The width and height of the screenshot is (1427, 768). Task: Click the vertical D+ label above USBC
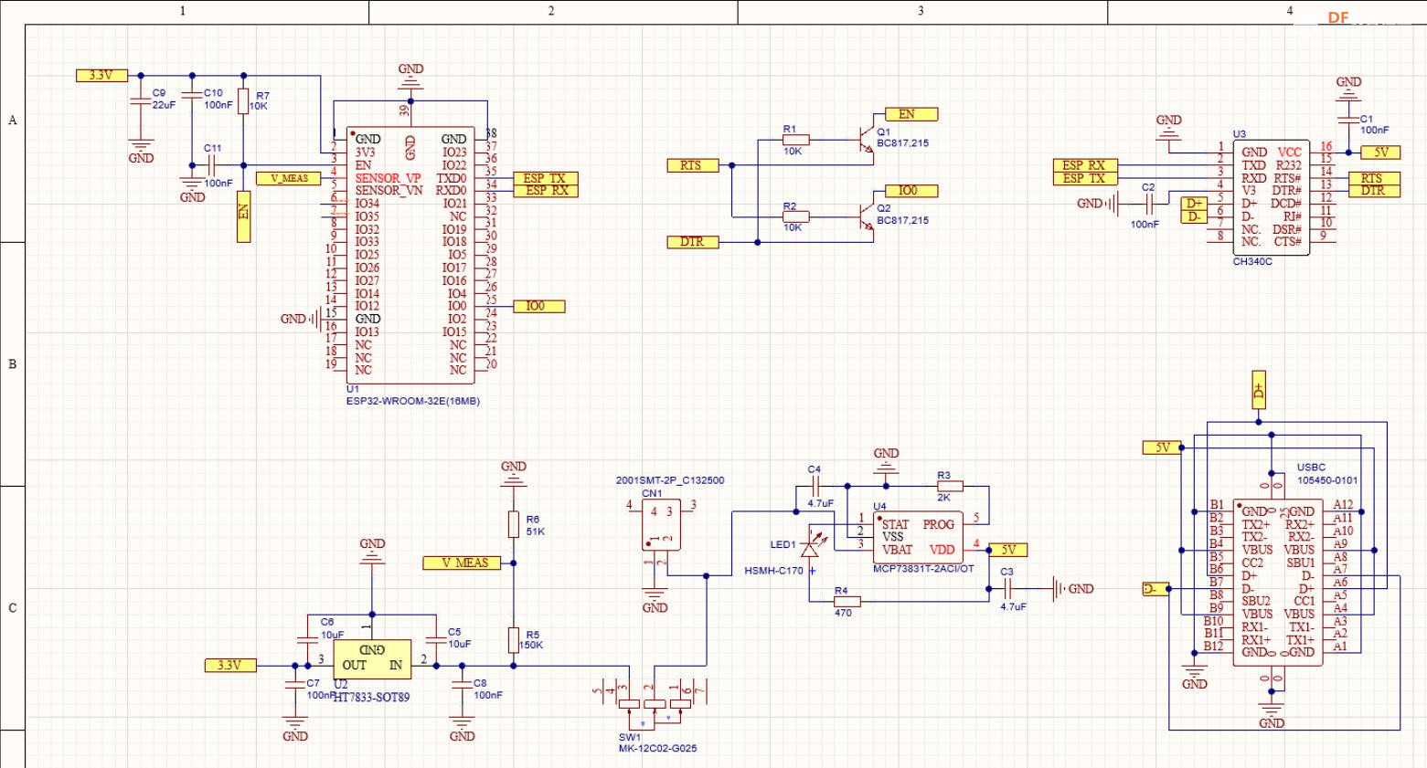click(1259, 389)
